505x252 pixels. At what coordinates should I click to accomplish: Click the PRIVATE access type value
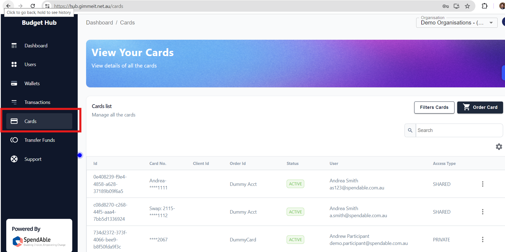[x=441, y=240]
